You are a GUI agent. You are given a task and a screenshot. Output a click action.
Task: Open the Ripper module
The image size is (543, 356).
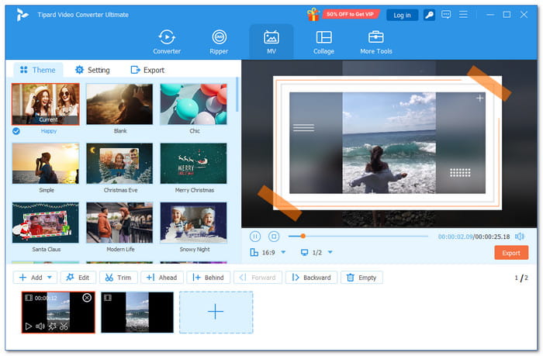point(219,42)
